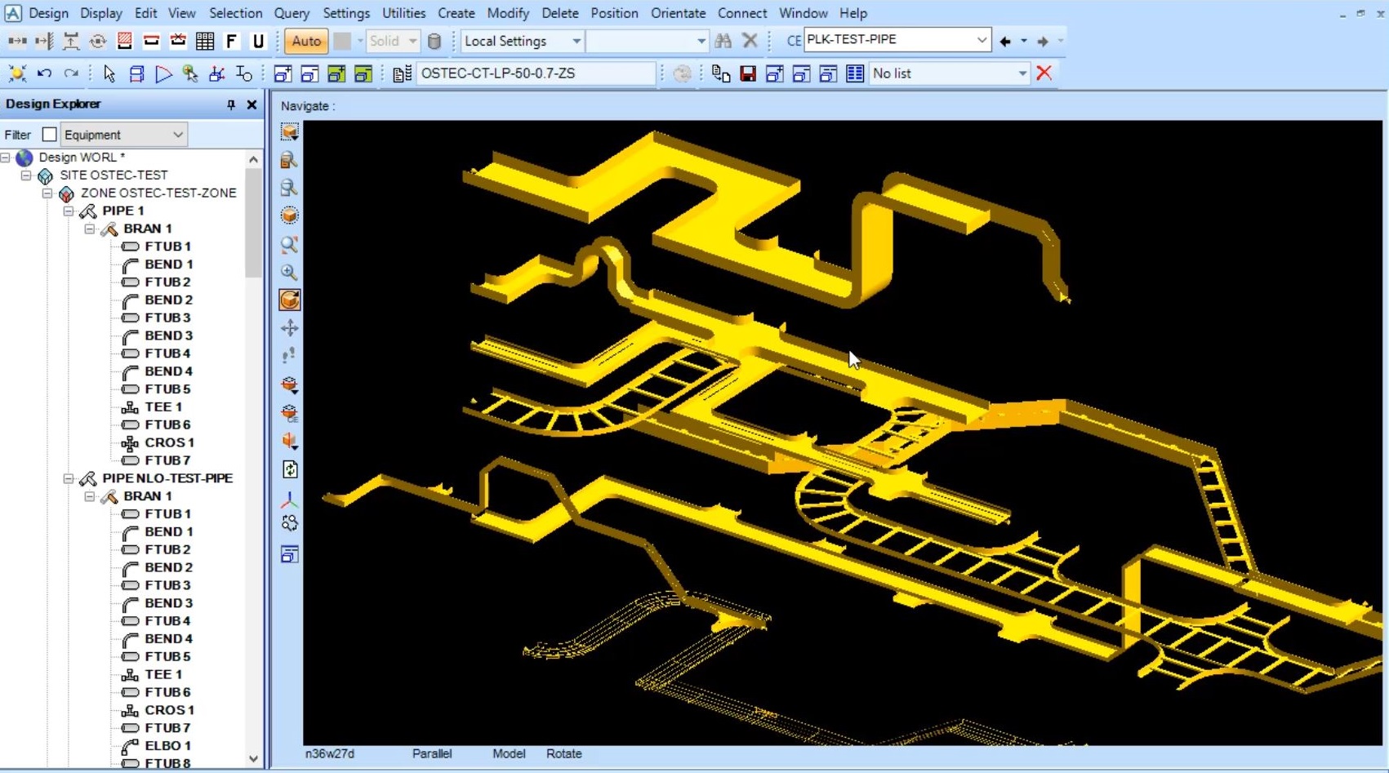The height and width of the screenshot is (773, 1389).
Task: Select the arrow pointer tool
Action: (x=109, y=73)
